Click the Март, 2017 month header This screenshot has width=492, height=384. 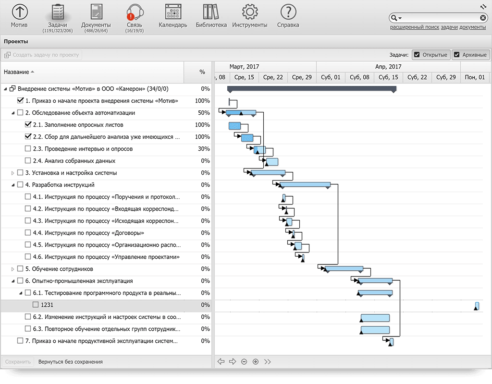[245, 67]
